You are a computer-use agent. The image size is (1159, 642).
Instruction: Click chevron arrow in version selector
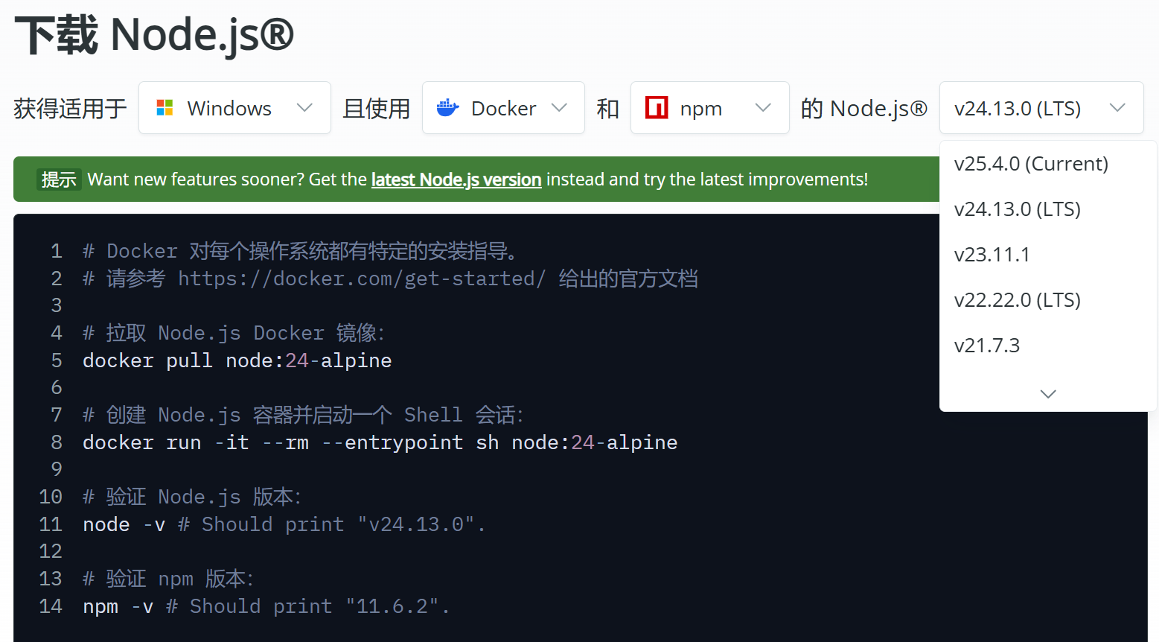coord(1117,108)
